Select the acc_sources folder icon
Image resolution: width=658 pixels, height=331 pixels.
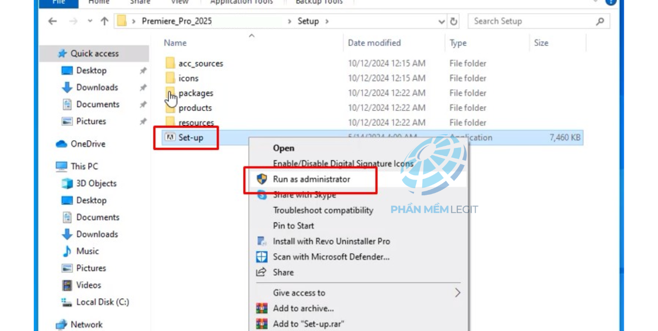pyautogui.click(x=170, y=63)
